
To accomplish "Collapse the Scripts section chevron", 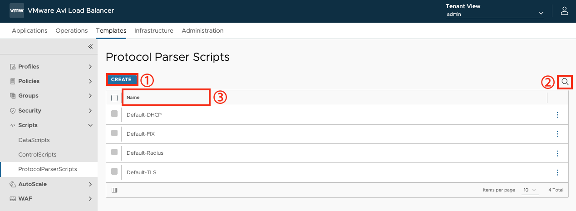I will coord(90,125).
